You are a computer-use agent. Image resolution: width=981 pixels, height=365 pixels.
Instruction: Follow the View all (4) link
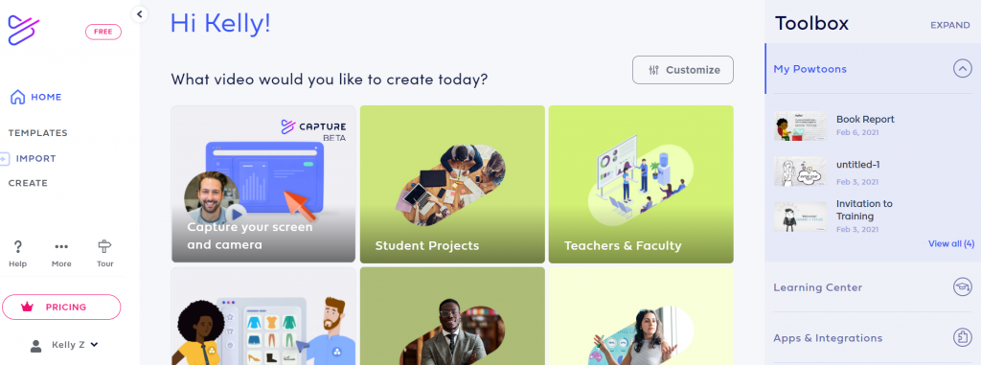951,243
